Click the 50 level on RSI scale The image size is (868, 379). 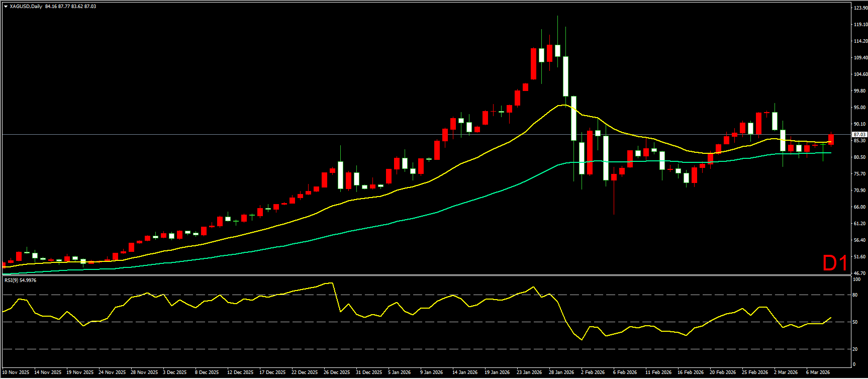point(855,322)
